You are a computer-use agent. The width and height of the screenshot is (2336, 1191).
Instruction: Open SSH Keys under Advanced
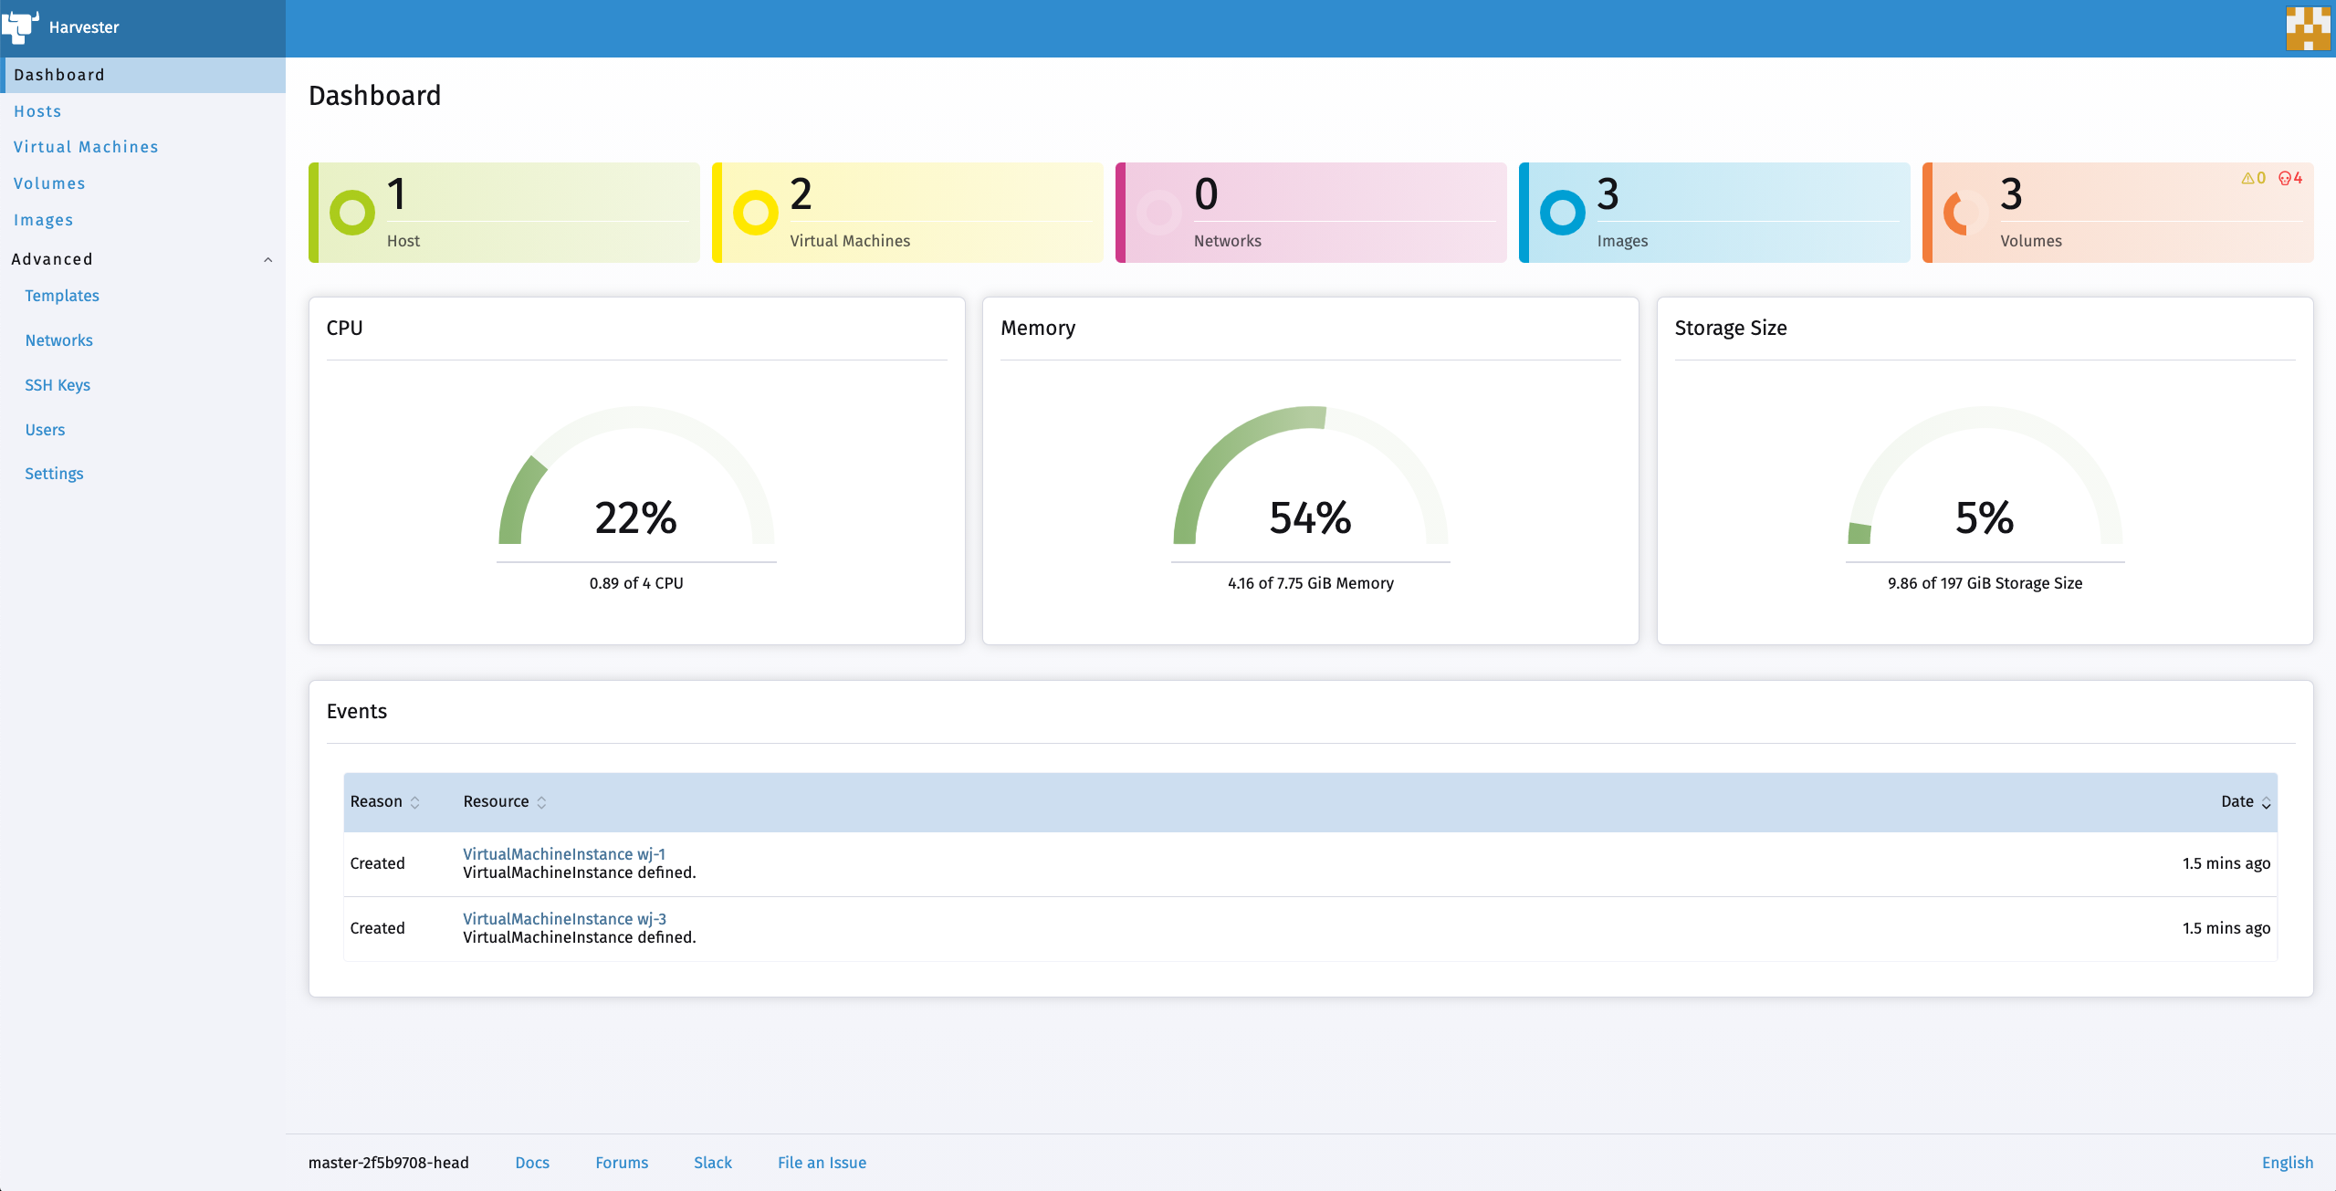58,385
